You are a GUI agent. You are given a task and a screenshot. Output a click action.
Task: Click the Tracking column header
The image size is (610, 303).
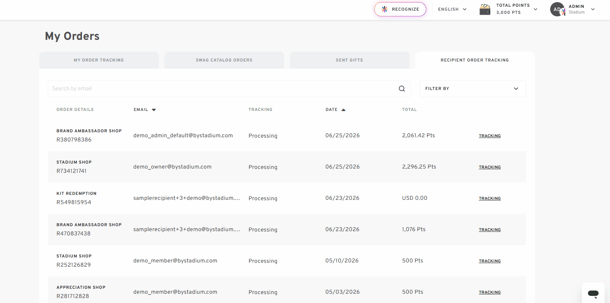(x=260, y=110)
